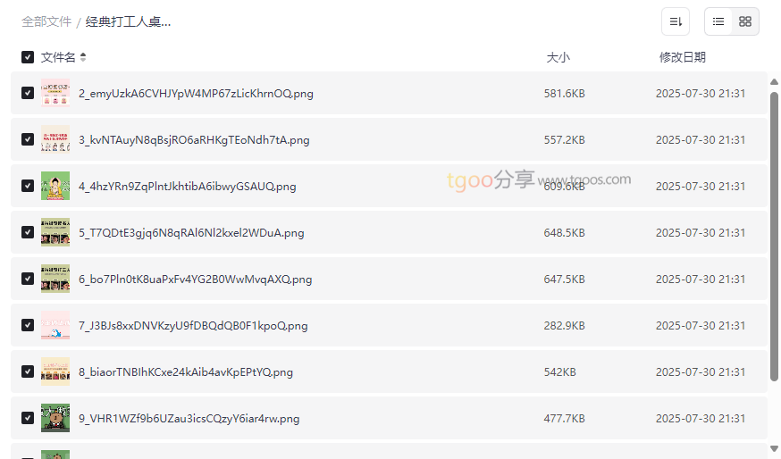Click the Buddha thumbnail of file 4_4hzYRn9
The width and height of the screenshot is (781, 459).
click(55, 186)
